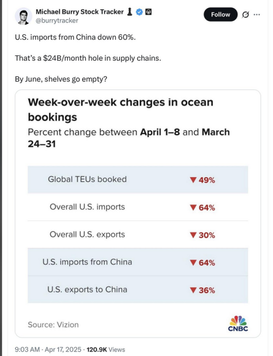Image resolution: width=273 pixels, height=356 pixels.
Task: Click the U.S. imports from China row
Action: click(138, 262)
